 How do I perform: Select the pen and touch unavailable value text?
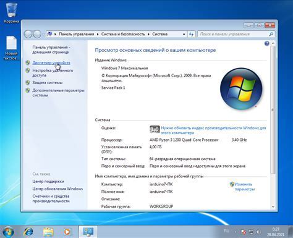coord(197,166)
